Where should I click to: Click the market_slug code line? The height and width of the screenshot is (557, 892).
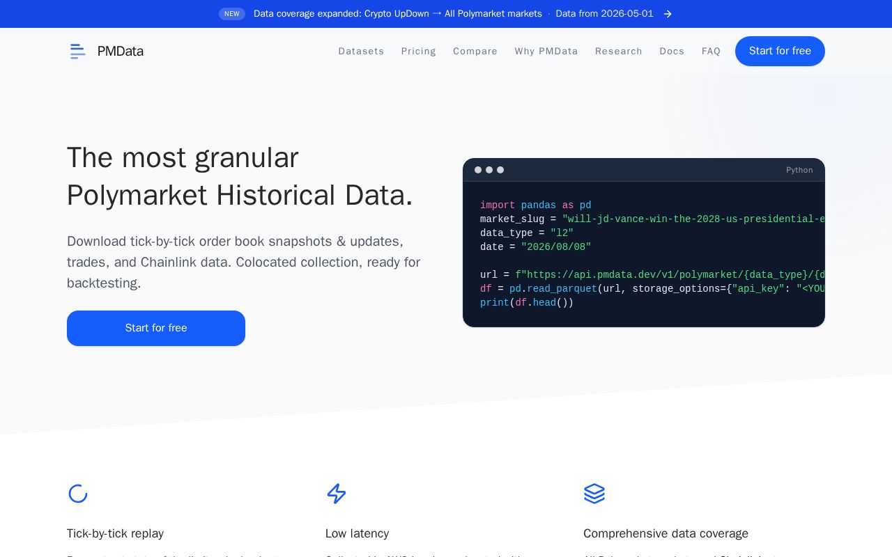point(652,219)
